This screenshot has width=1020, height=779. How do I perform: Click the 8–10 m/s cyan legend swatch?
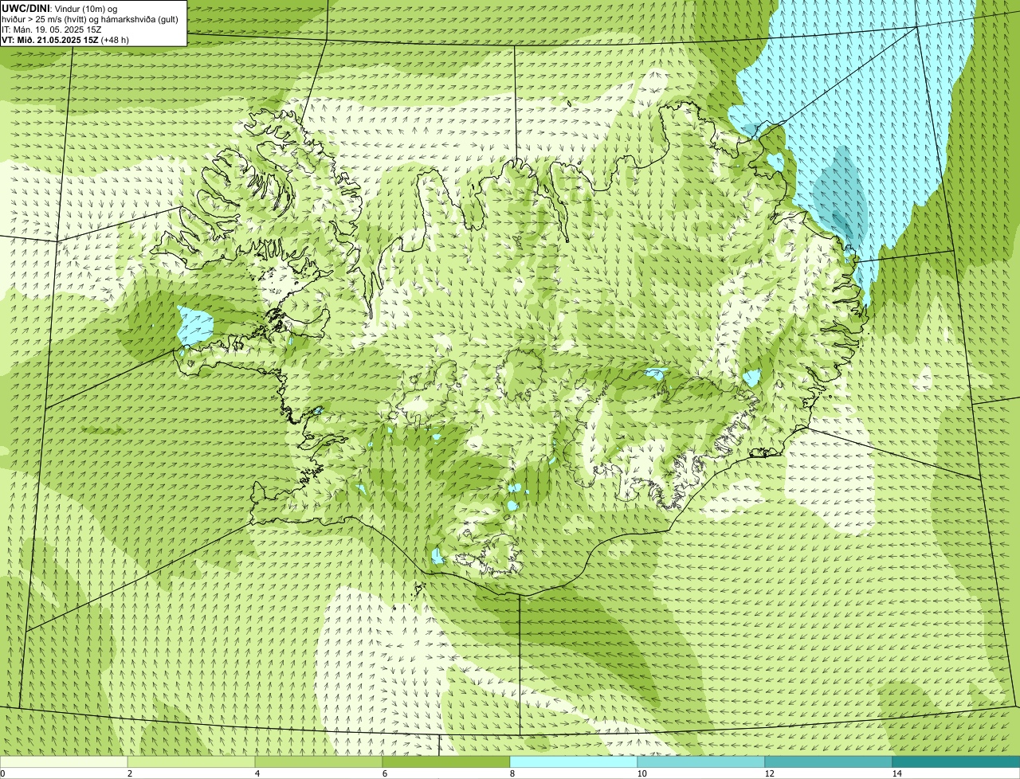(x=574, y=761)
